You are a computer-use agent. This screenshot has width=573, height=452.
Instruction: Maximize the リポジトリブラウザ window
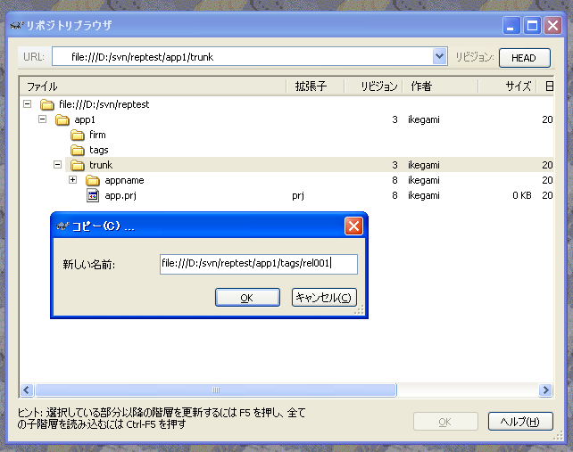pyautogui.click(x=532, y=26)
